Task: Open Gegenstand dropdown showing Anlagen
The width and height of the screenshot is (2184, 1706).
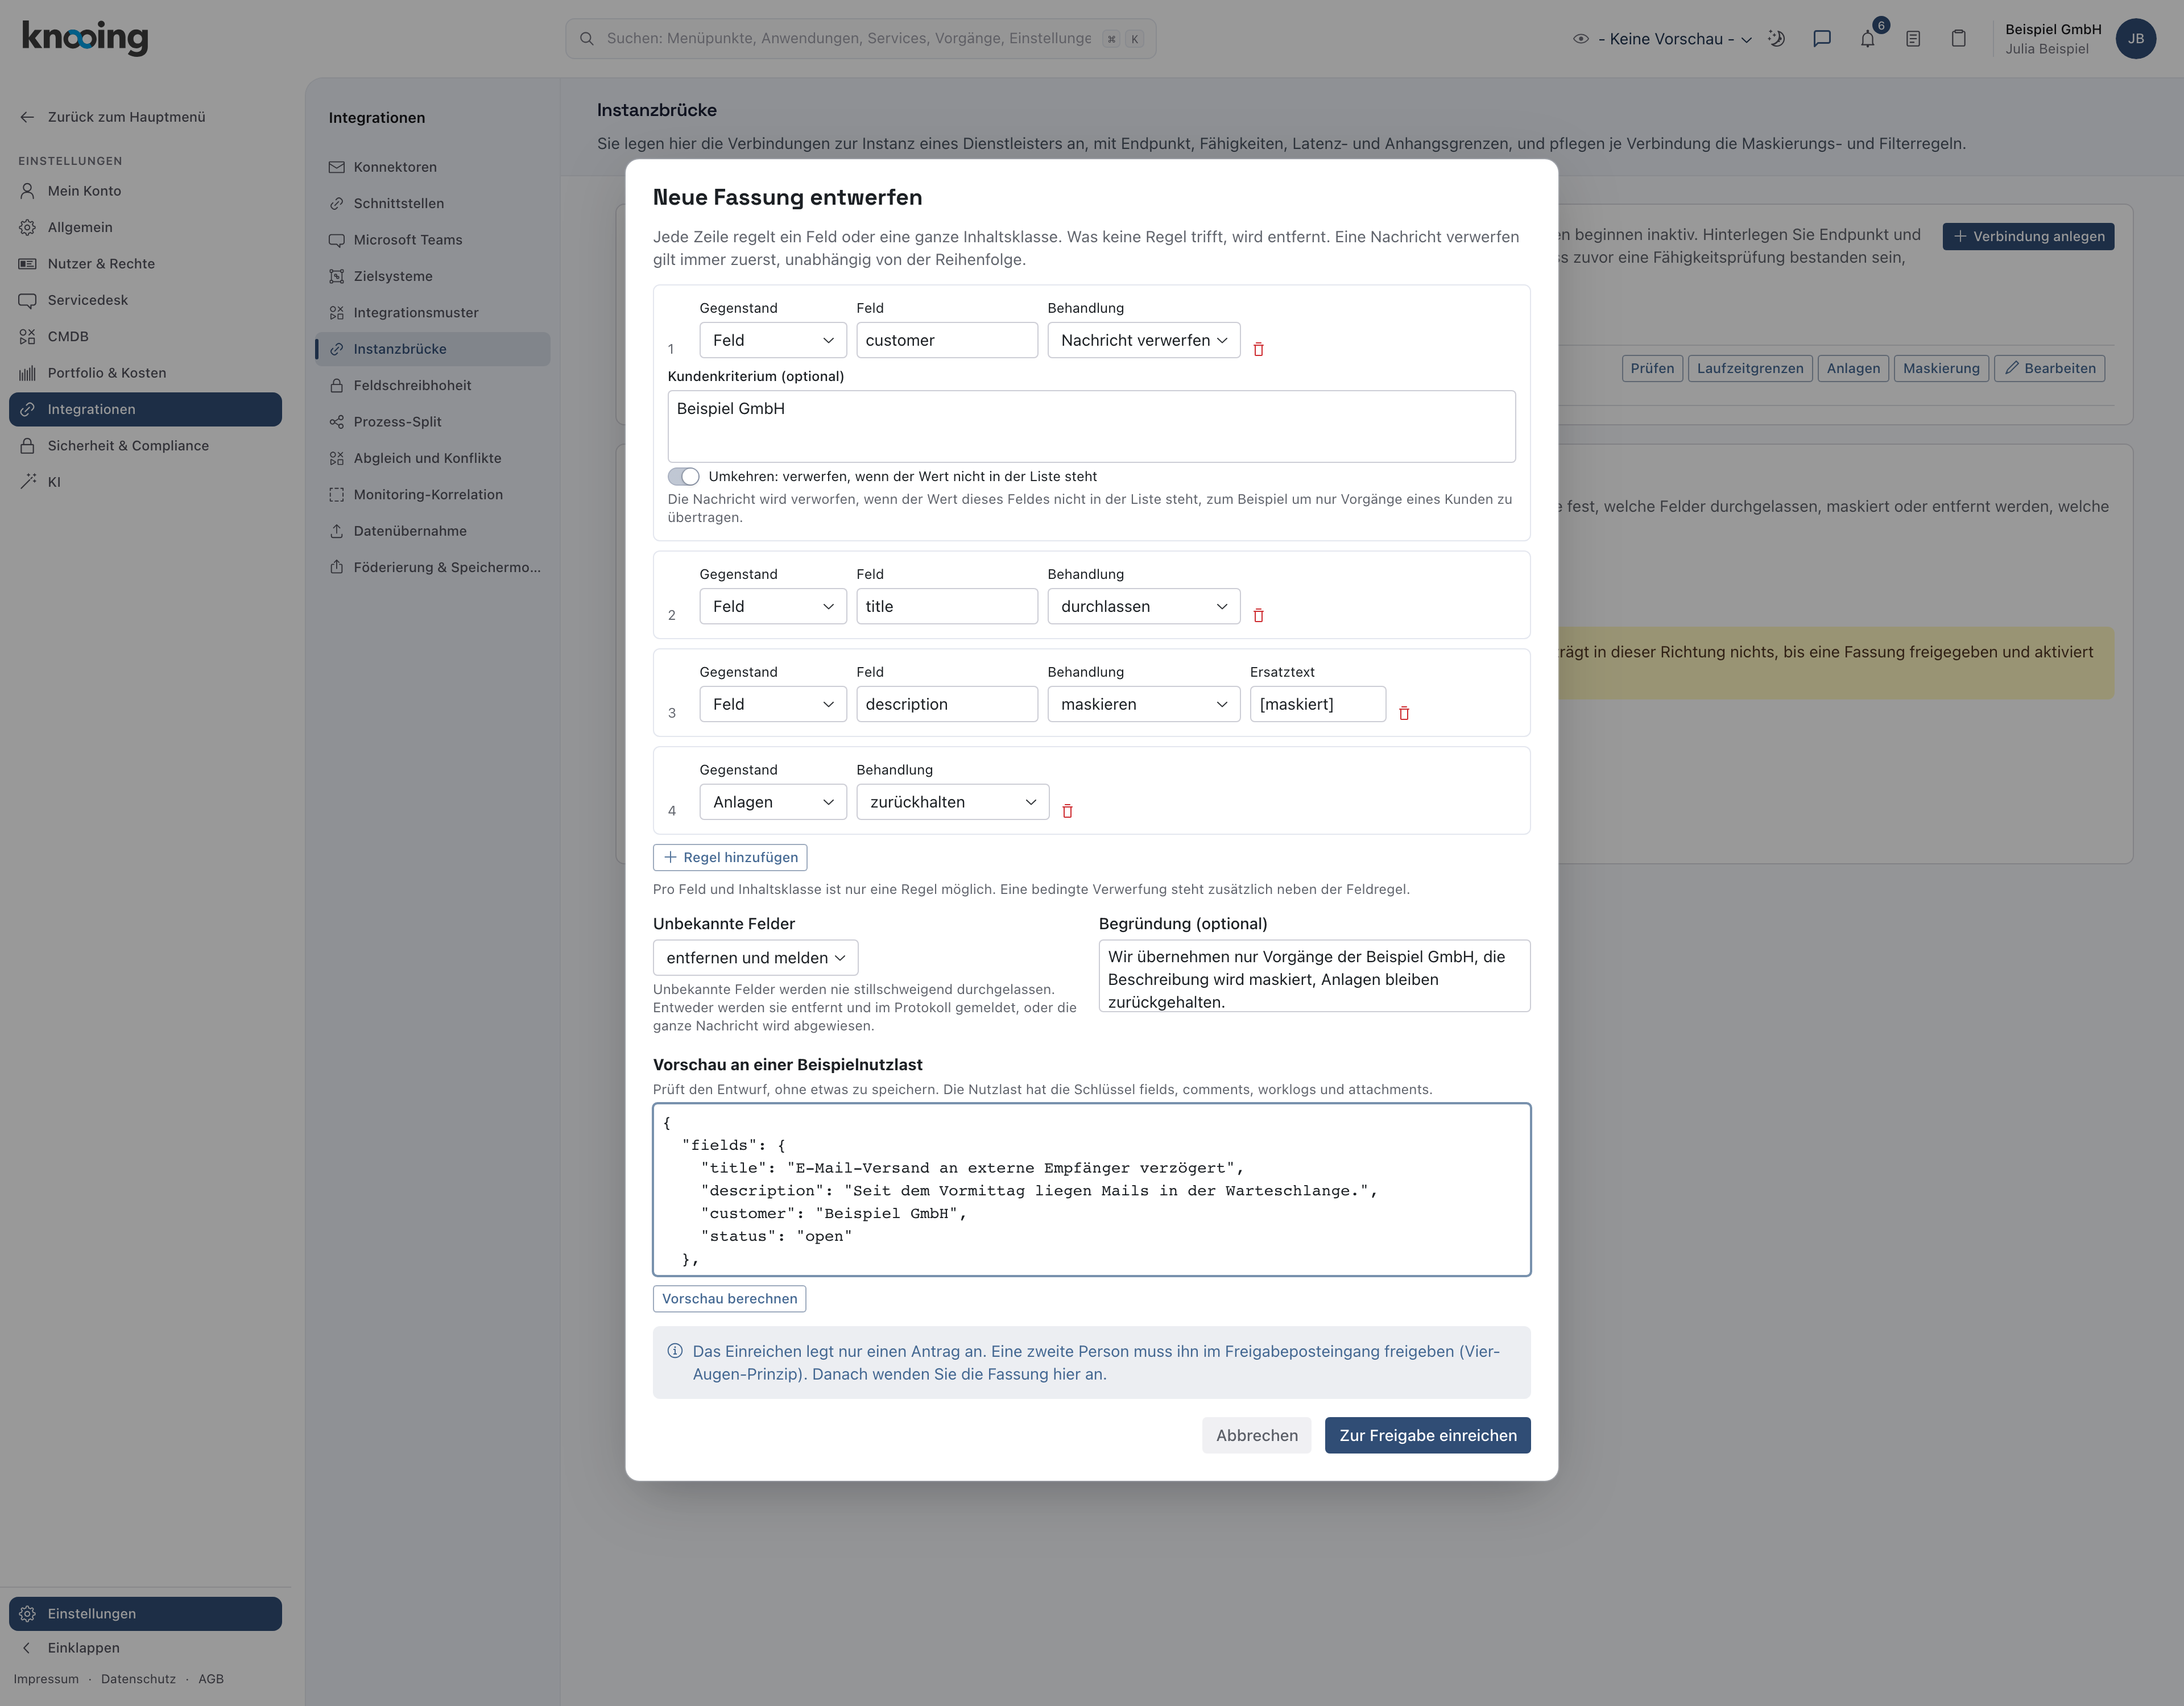Action: click(773, 802)
